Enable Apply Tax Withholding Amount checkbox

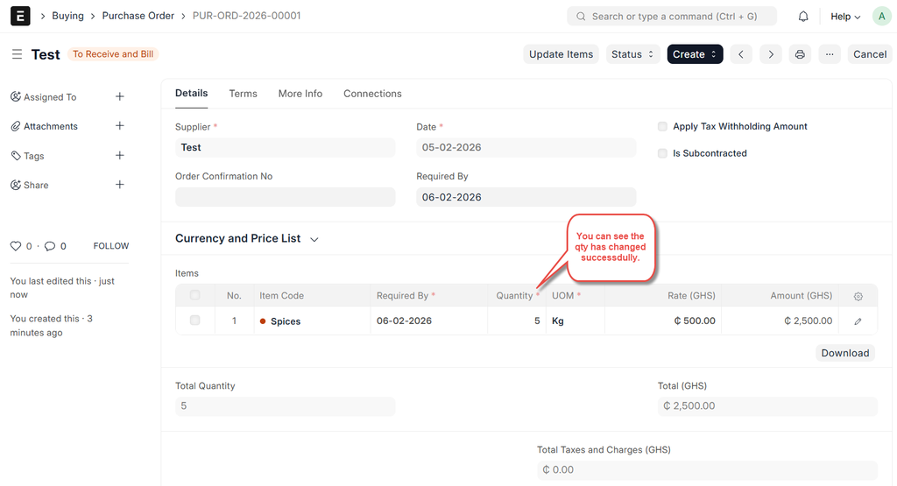662,126
